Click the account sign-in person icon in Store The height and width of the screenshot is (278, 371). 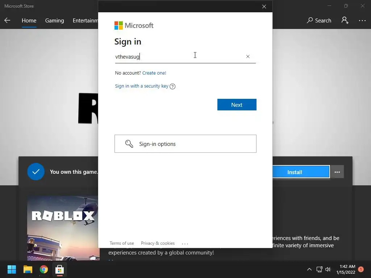pyautogui.click(x=345, y=20)
